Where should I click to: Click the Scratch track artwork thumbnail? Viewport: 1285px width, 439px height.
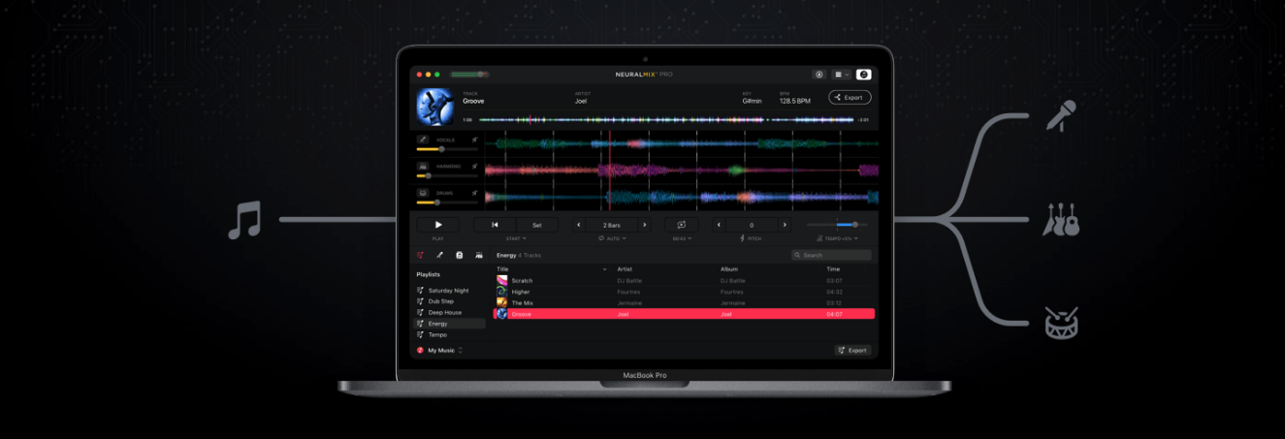pos(501,280)
